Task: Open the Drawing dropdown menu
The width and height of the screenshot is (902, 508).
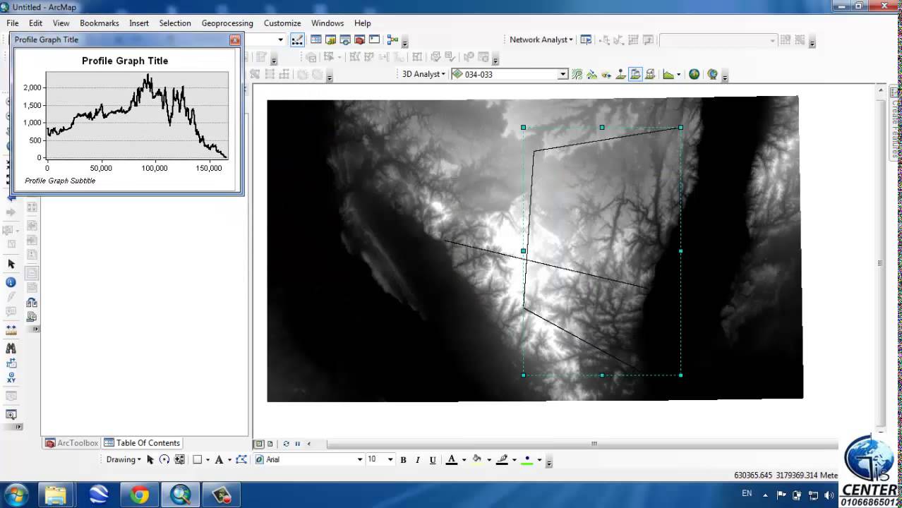Action: point(124,459)
